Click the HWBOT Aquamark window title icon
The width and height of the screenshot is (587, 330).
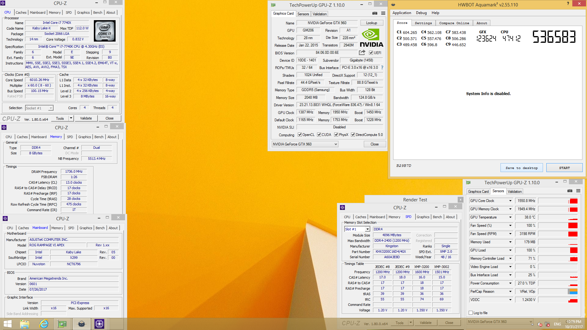point(393,5)
